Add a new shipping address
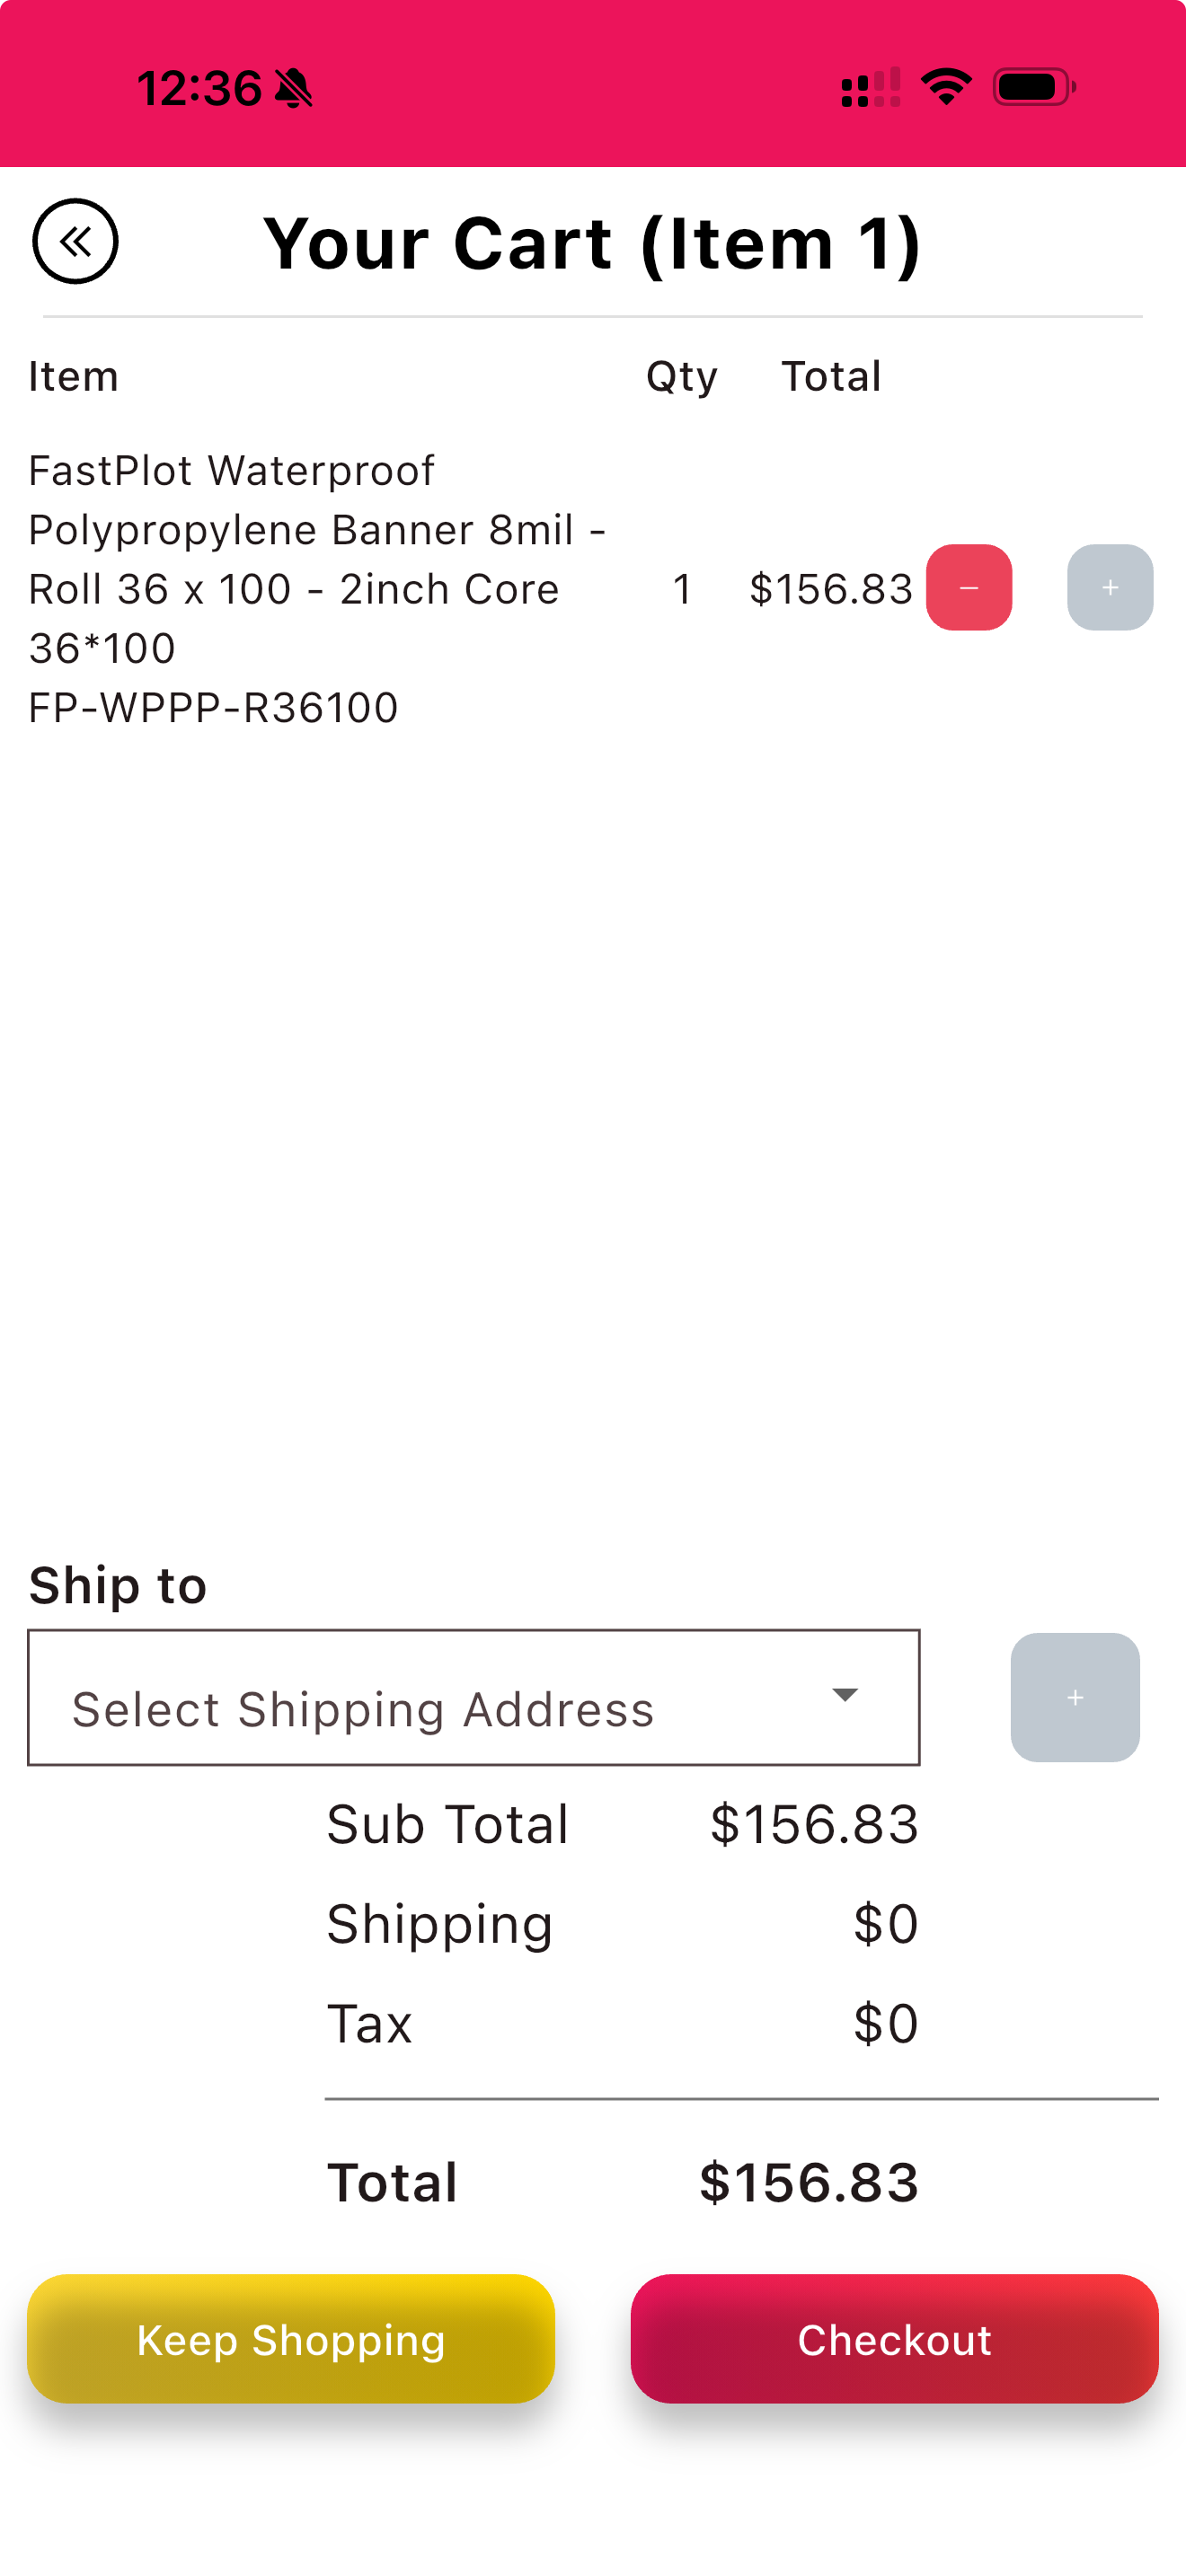Screen dimensions: 1186x2576 point(1074,1697)
